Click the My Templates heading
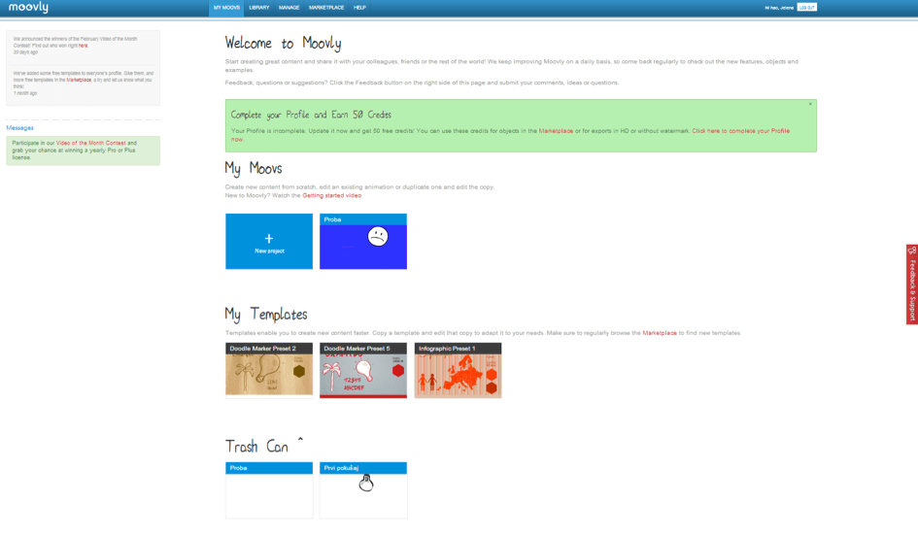The height and width of the screenshot is (536, 918). [x=266, y=315]
